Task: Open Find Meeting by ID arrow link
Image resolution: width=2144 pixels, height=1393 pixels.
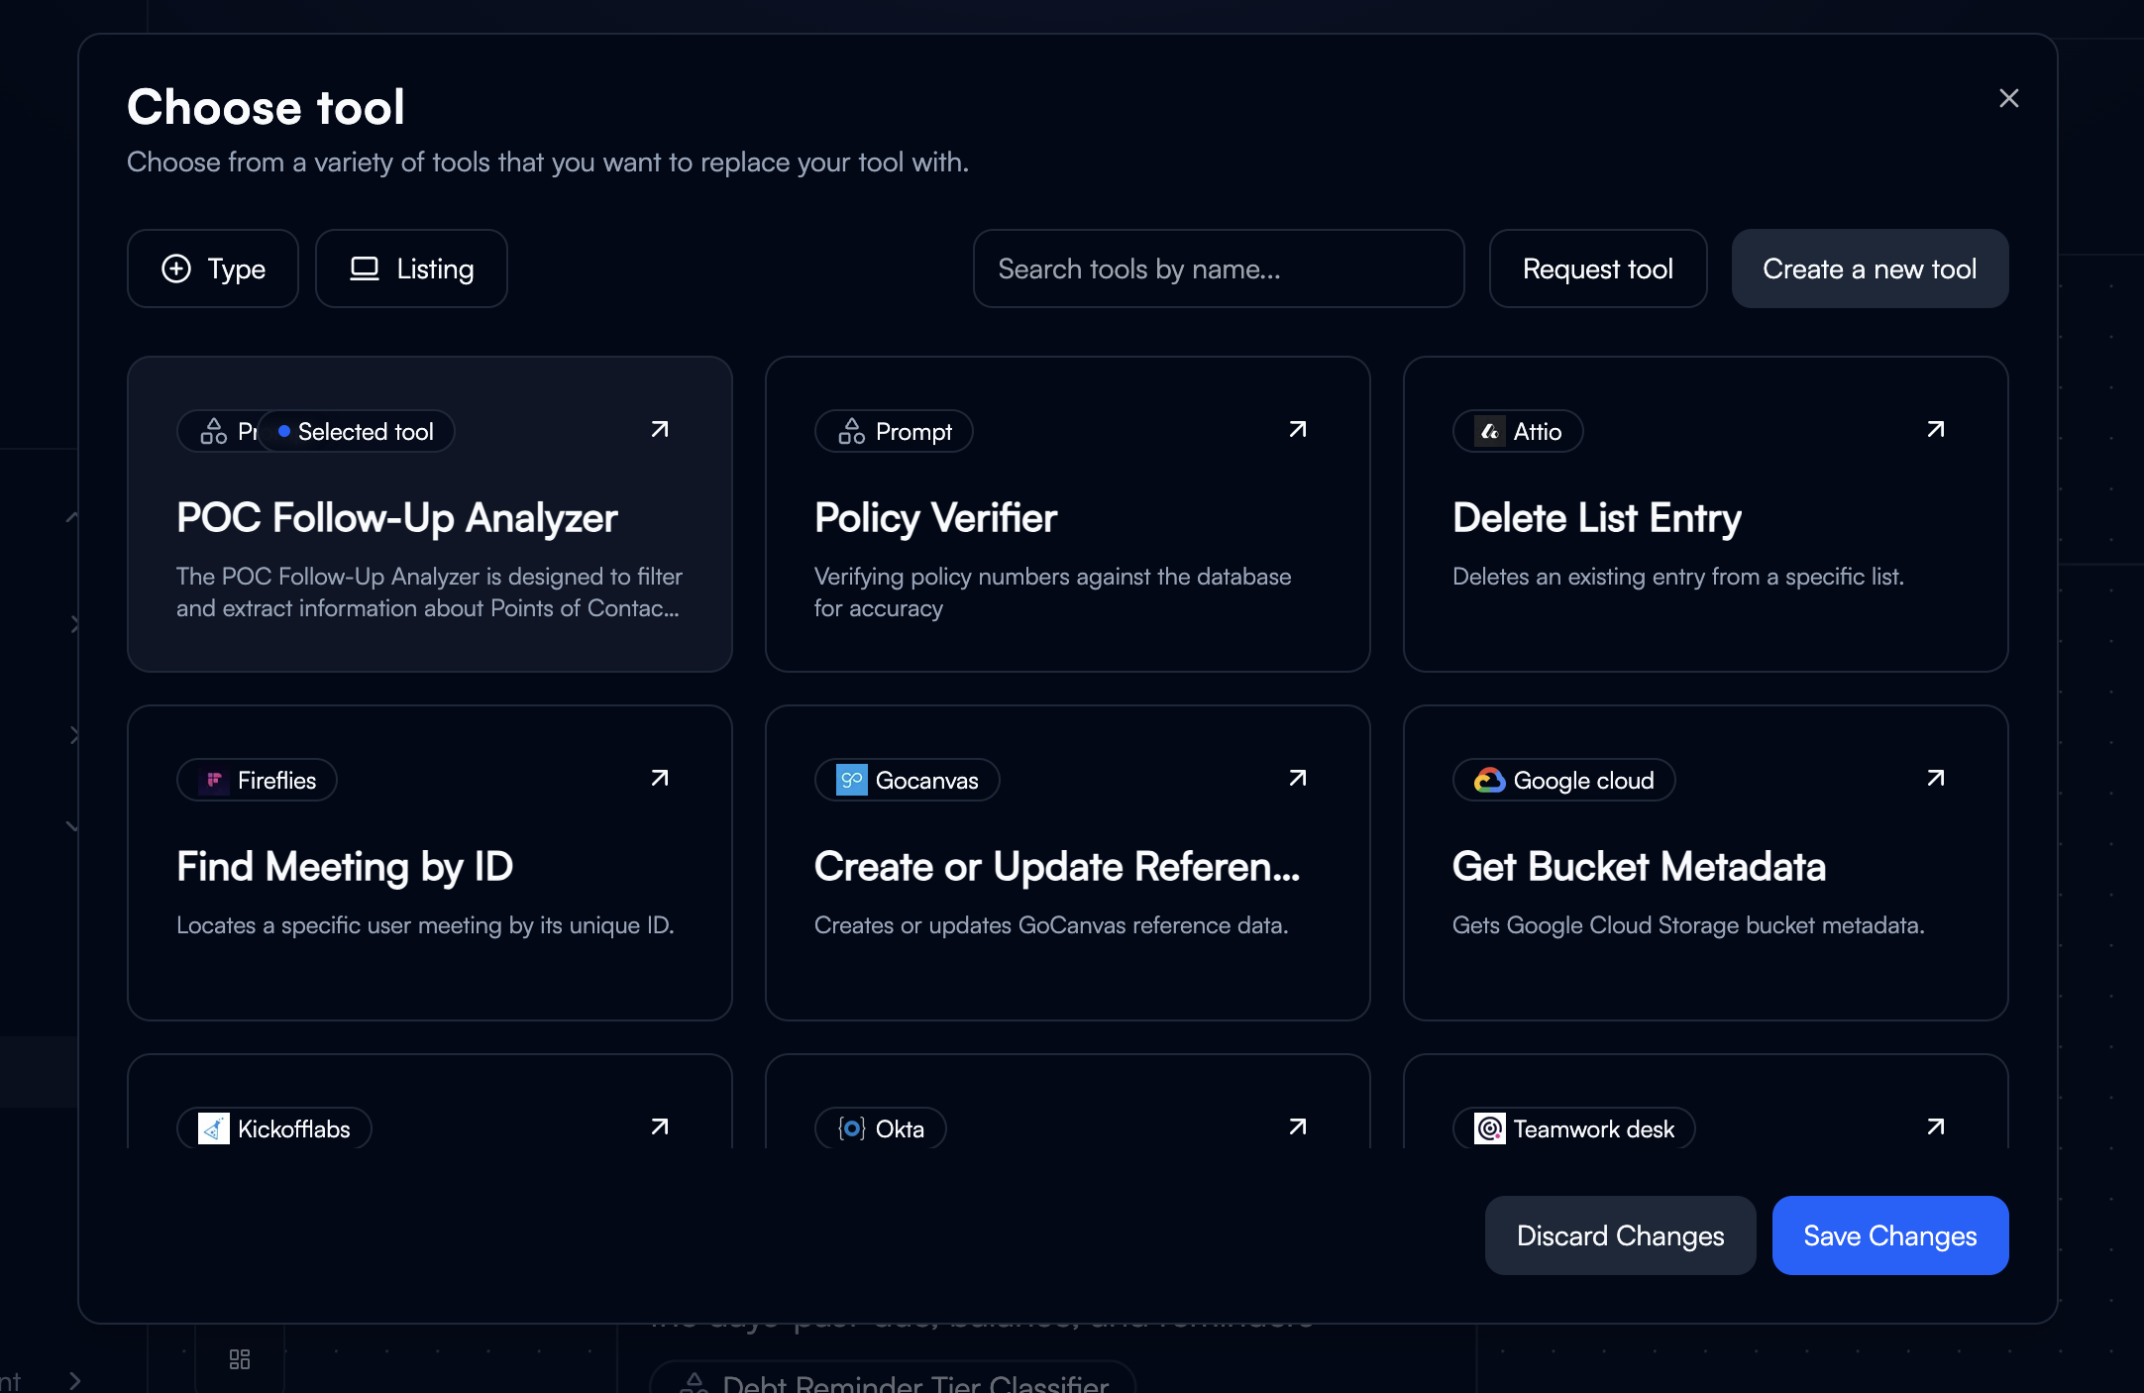Action: [659, 778]
